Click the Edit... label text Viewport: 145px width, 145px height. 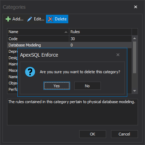click(x=39, y=19)
